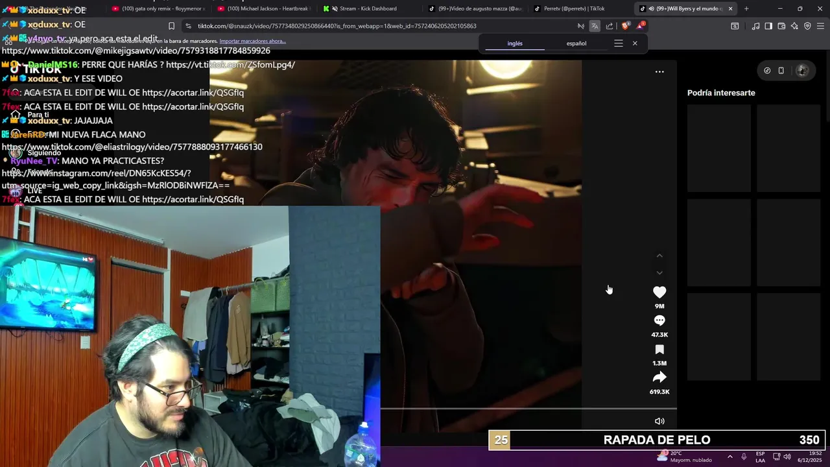Open the taskbar volume speaker icon
This screenshot has height=467, width=830.
787,457
